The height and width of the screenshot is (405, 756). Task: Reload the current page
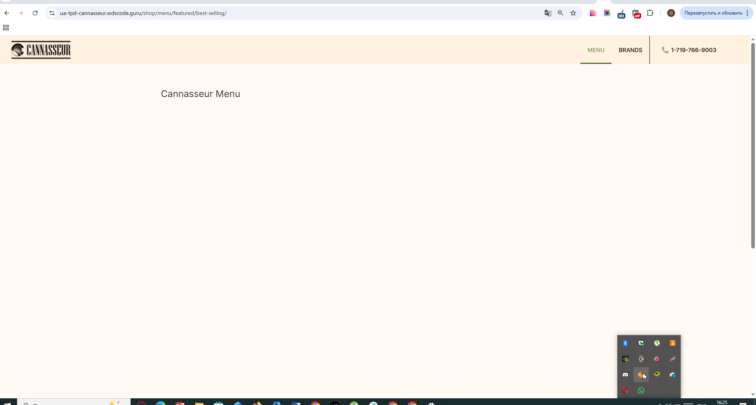[35, 13]
